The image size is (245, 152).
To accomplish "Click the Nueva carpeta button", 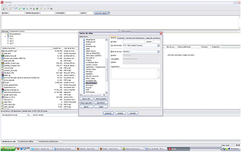I will 101,99.
